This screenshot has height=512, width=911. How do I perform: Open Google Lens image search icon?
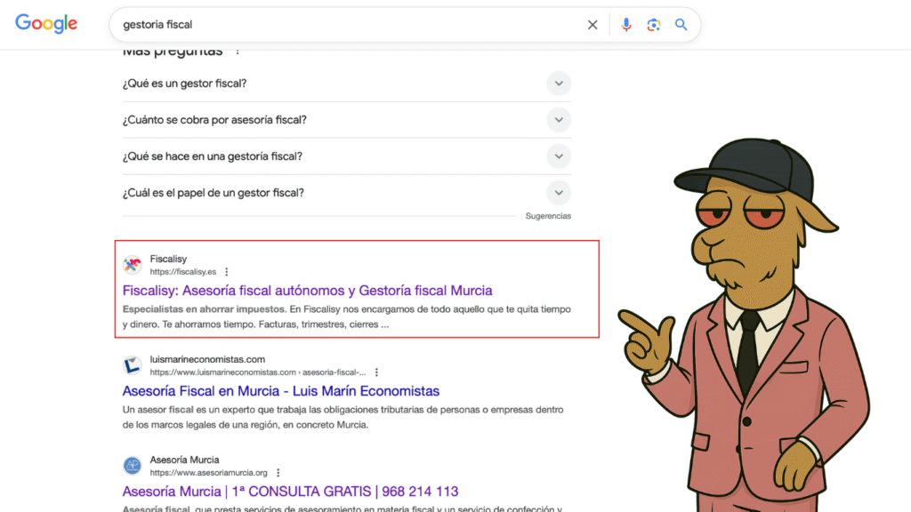[654, 25]
